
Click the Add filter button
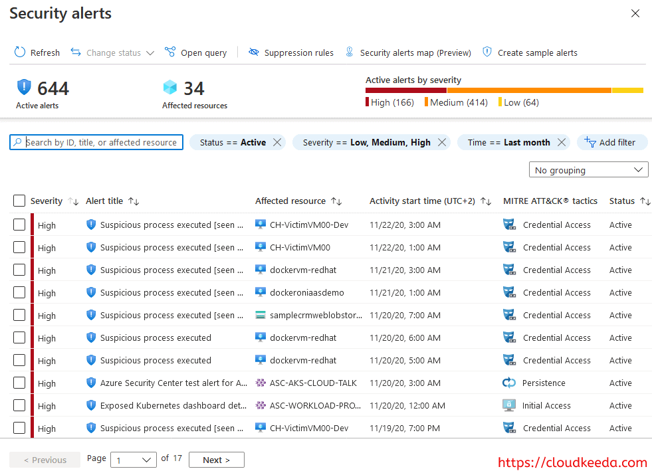[612, 142]
